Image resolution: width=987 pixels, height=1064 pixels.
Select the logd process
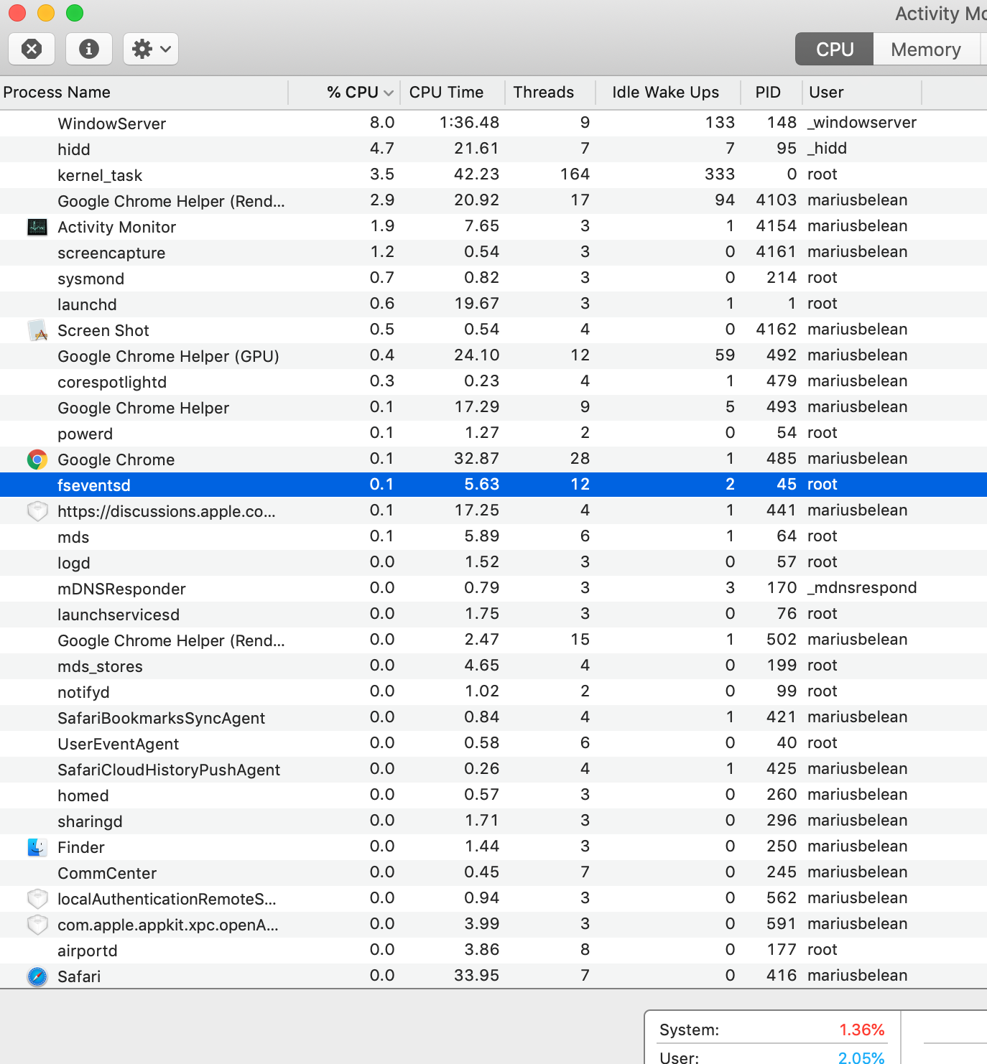click(73, 563)
